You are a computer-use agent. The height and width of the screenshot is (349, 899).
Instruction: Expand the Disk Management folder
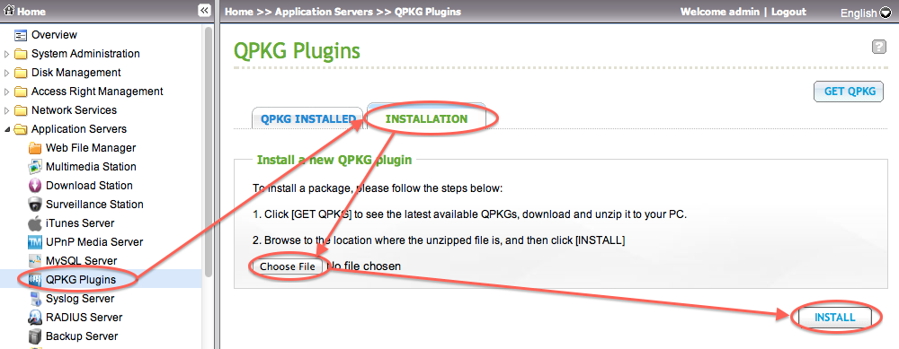point(7,74)
